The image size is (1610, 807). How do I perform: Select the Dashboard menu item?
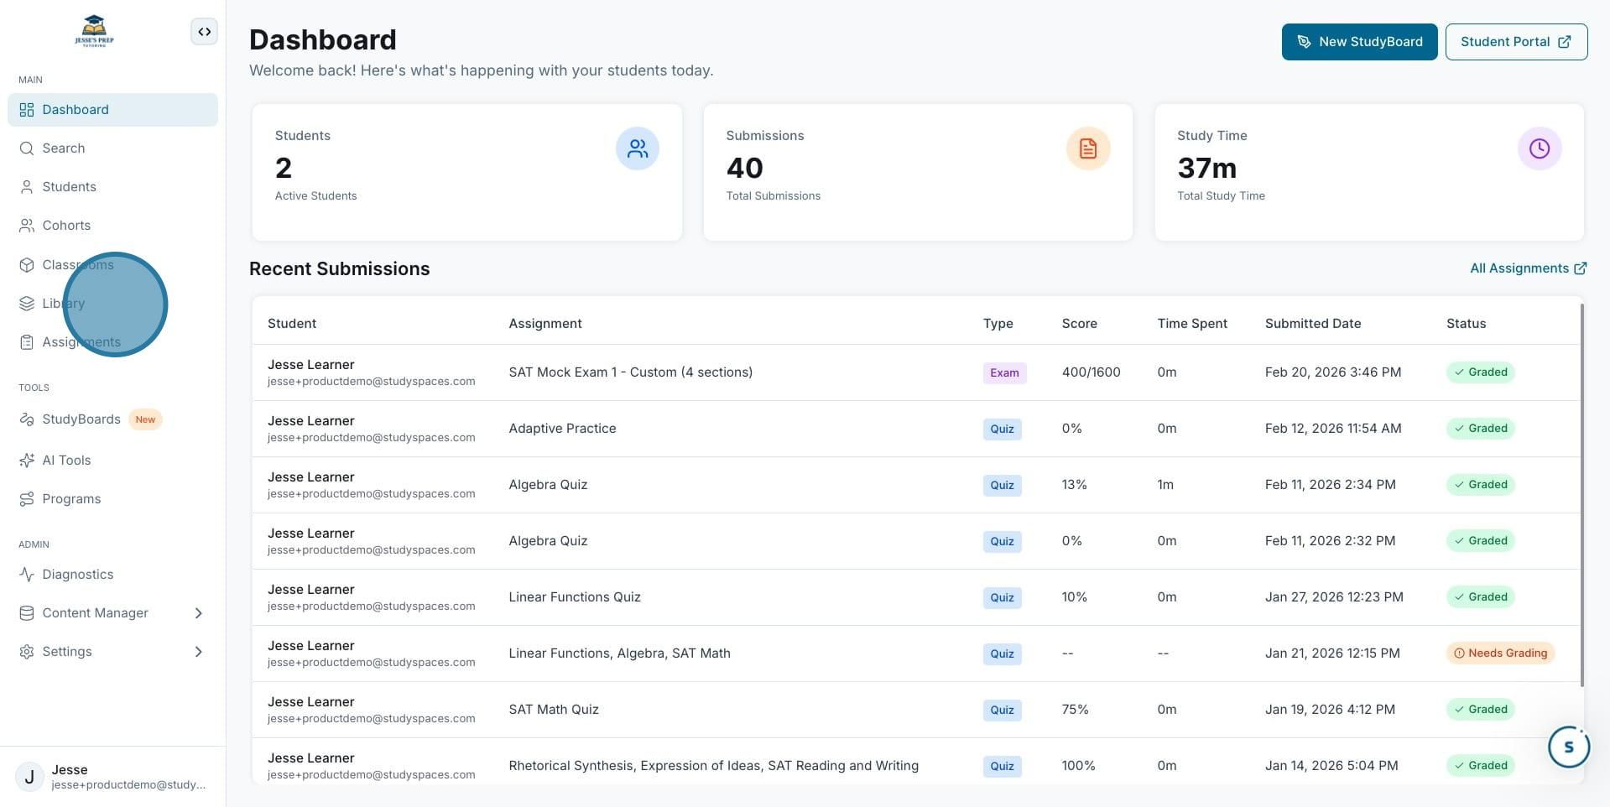click(x=112, y=110)
